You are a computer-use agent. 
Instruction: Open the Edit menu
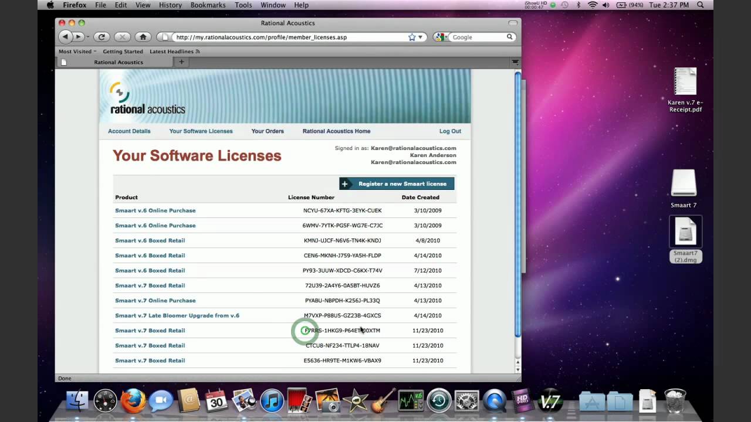pos(121,5)
